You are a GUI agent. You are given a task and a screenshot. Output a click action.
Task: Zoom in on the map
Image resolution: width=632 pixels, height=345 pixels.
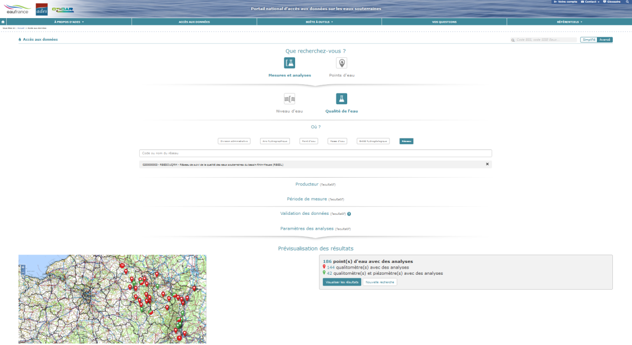tap(22, 267)
